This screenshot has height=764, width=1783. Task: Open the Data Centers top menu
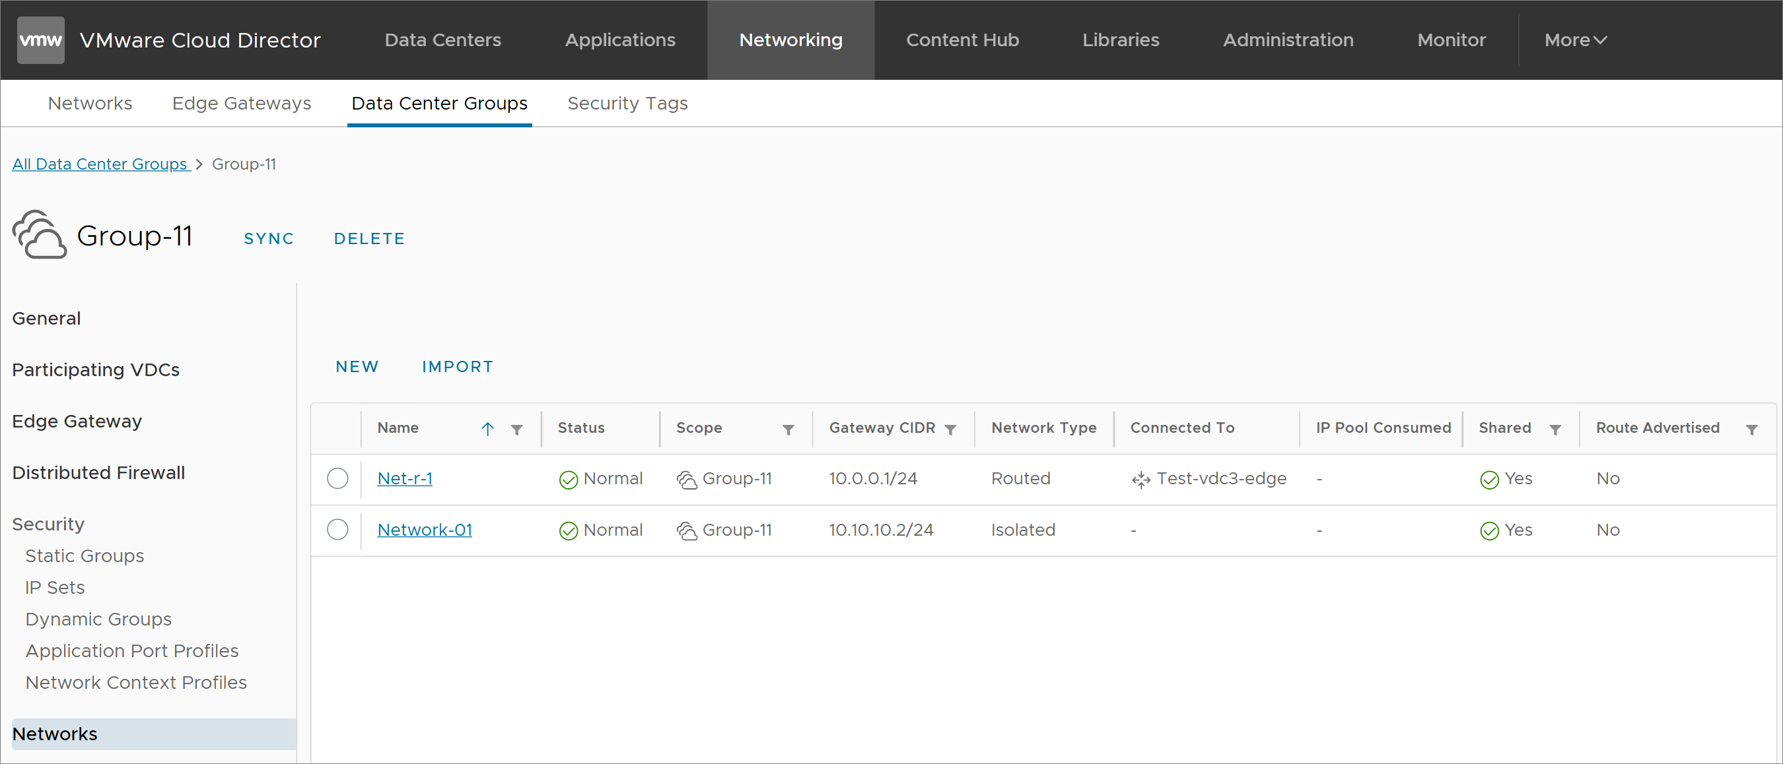point(442,40)
